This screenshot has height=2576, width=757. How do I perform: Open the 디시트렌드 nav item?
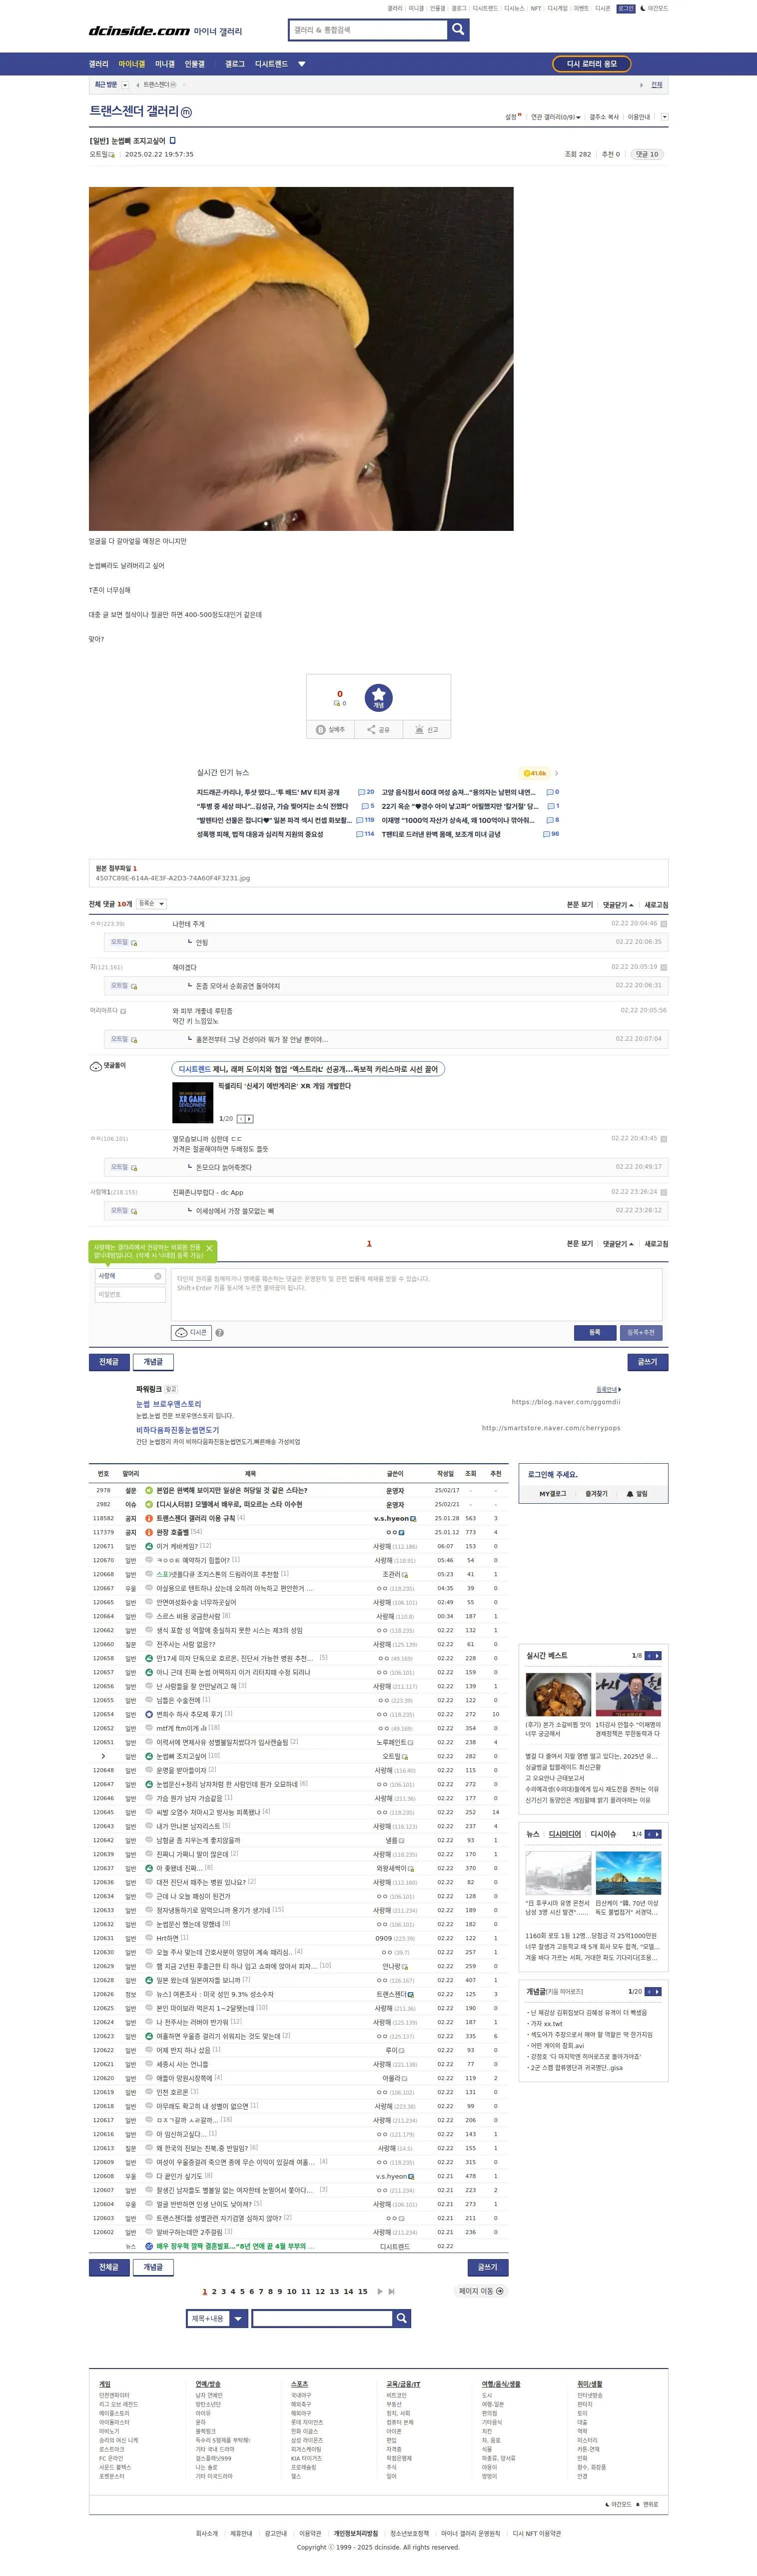tap(271, 64)
